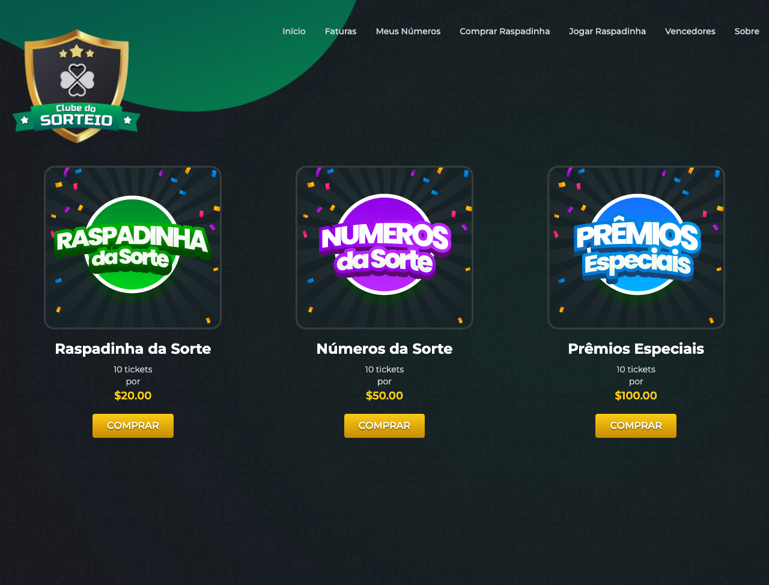Open the Sobre menu item
Screen dimensions: 769x585
[747, 31]
